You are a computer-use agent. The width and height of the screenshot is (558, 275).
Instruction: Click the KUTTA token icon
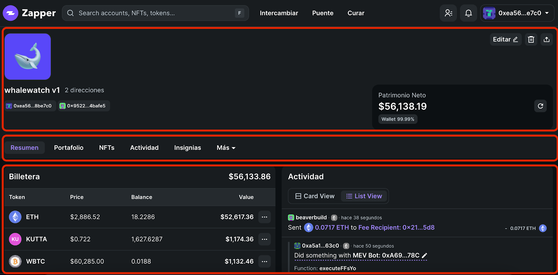(x=15, y=239)
